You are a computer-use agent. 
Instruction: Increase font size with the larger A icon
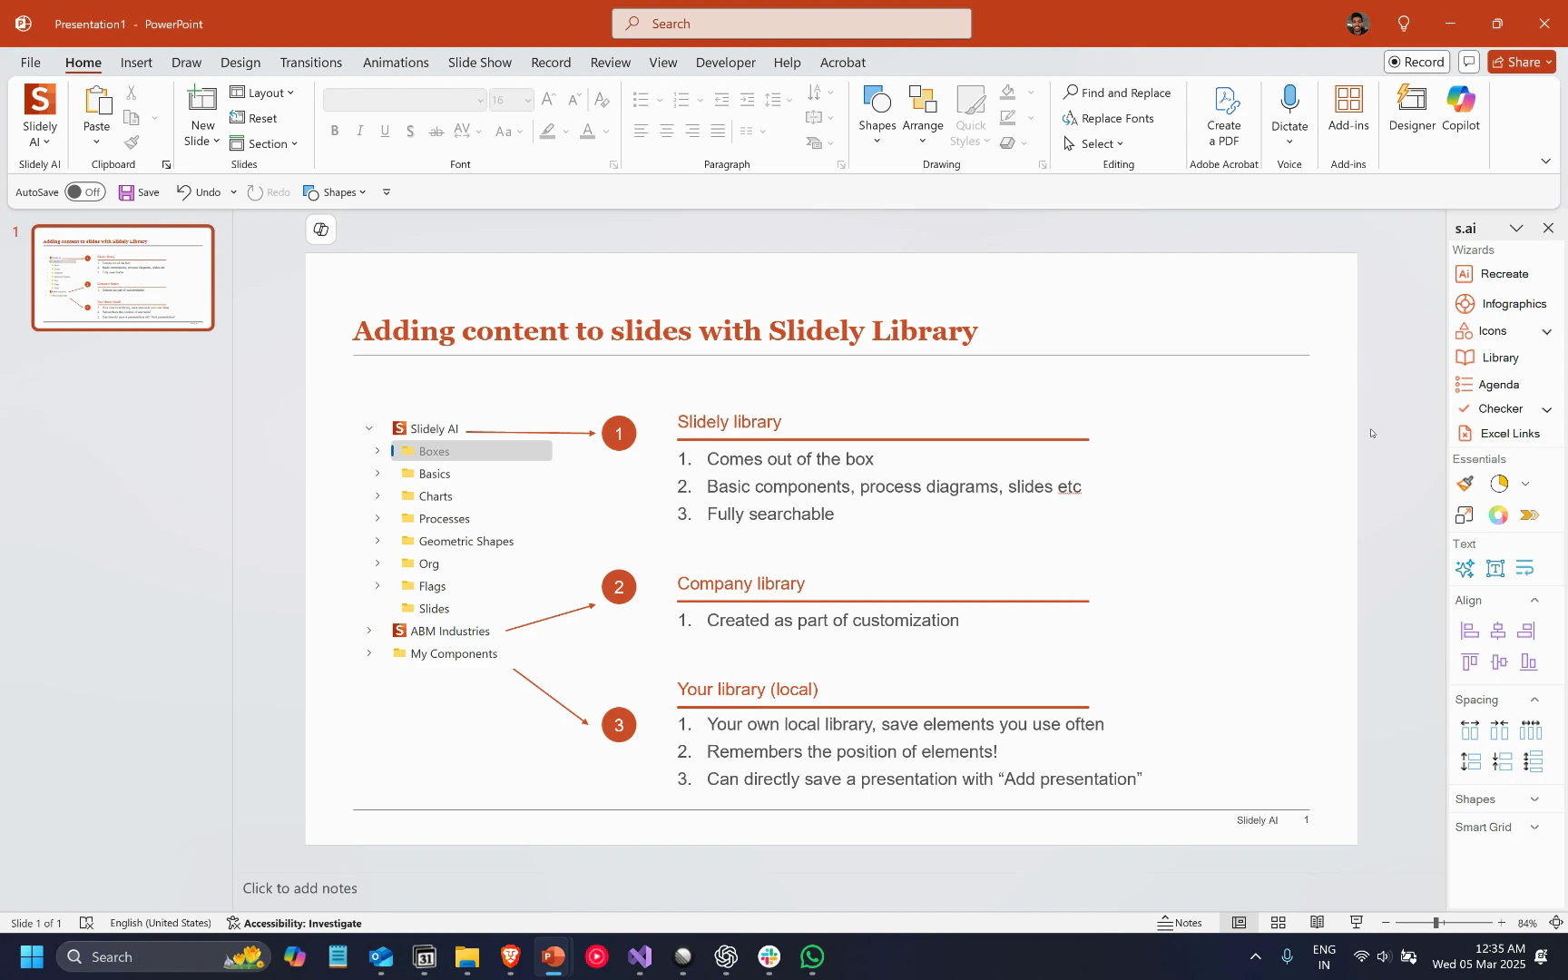coord(548,100)
